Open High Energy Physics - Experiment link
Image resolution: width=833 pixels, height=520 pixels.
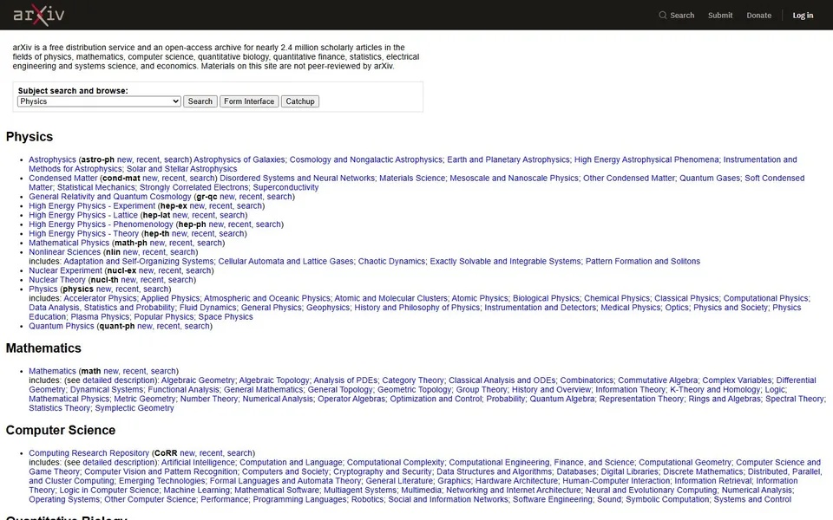[x=92, y=206]
